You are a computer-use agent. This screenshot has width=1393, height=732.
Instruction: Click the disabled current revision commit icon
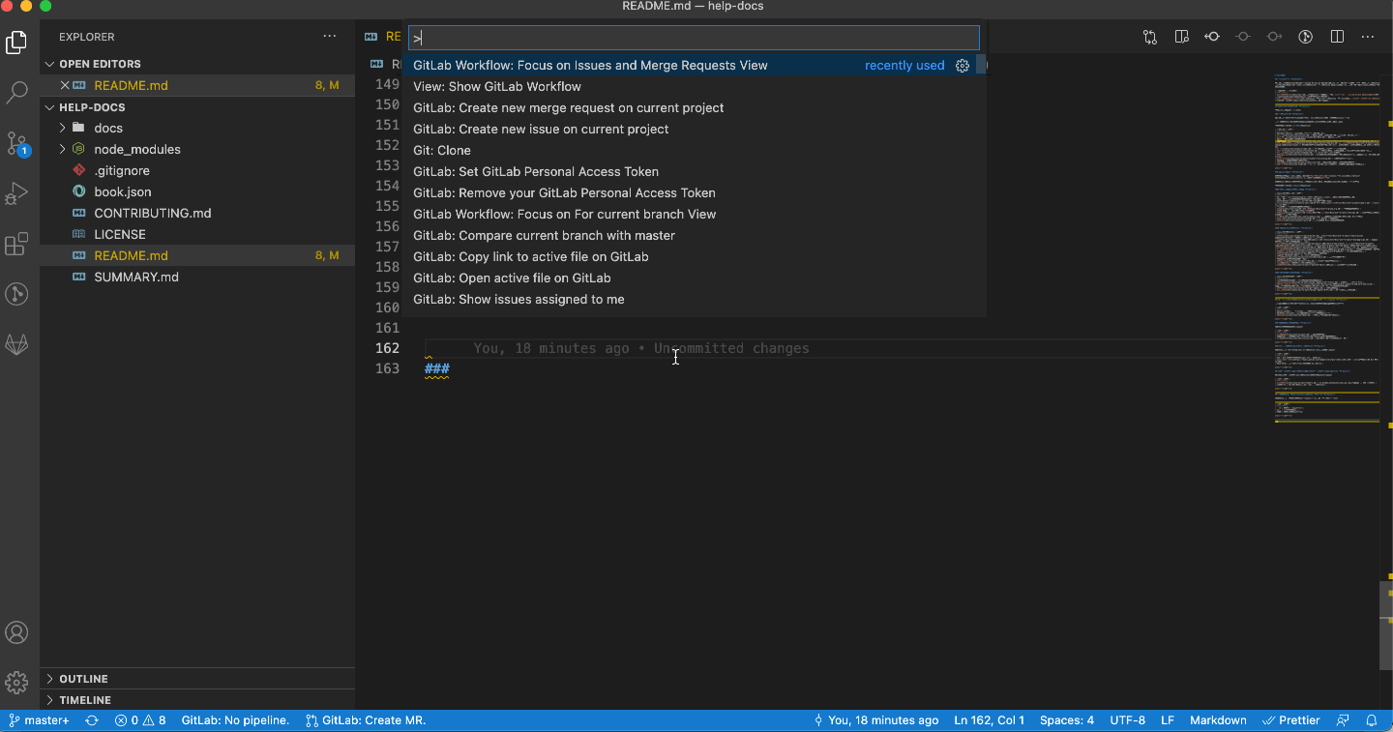[1243, 37]
